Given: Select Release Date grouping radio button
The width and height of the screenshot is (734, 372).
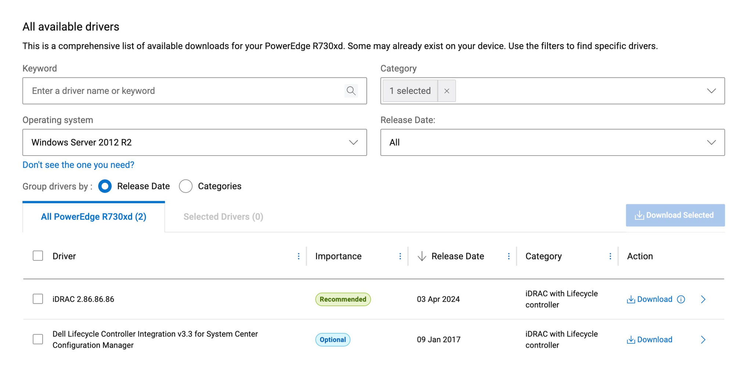Looking at the screenshot, I should click(x=105, y=186).
